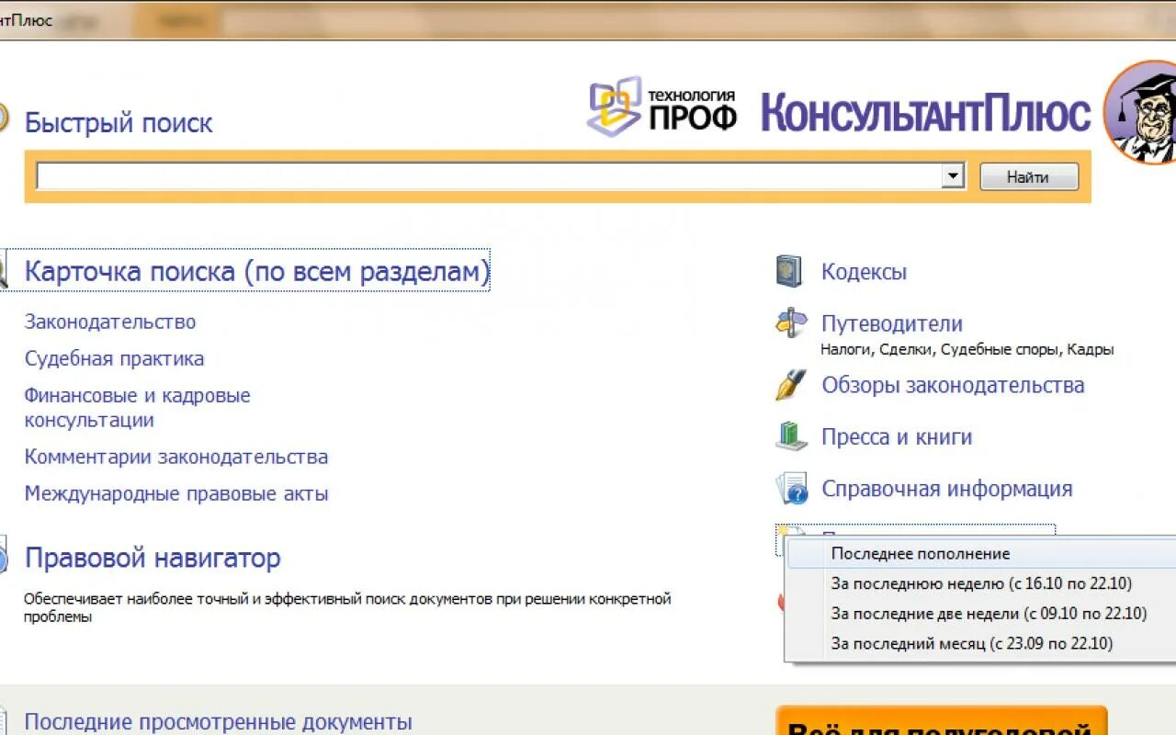
Task: Open the Судебная практика section
Action: [114, 358]
